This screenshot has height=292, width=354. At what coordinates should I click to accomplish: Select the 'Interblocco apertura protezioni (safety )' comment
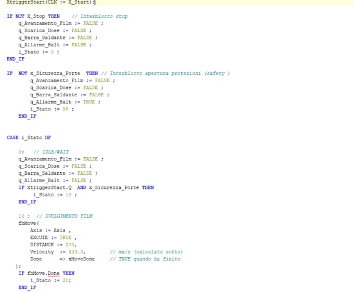[x=170, y=73]
